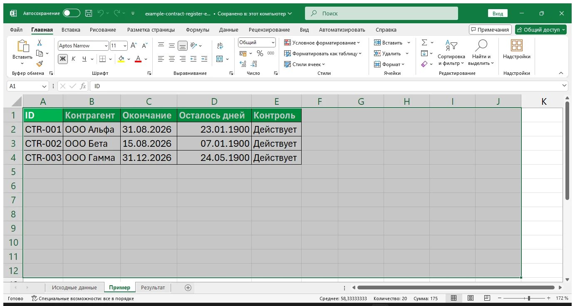Click the Redo arrow icon
This screenshot has height=306, width=575.
point(117,13)
